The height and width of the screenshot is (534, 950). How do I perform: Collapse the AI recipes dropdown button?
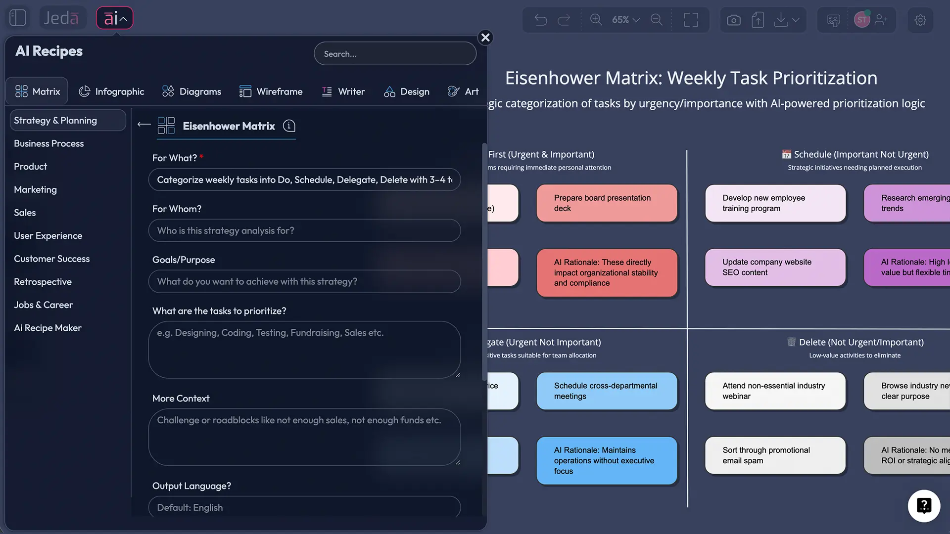pos(115,18)
